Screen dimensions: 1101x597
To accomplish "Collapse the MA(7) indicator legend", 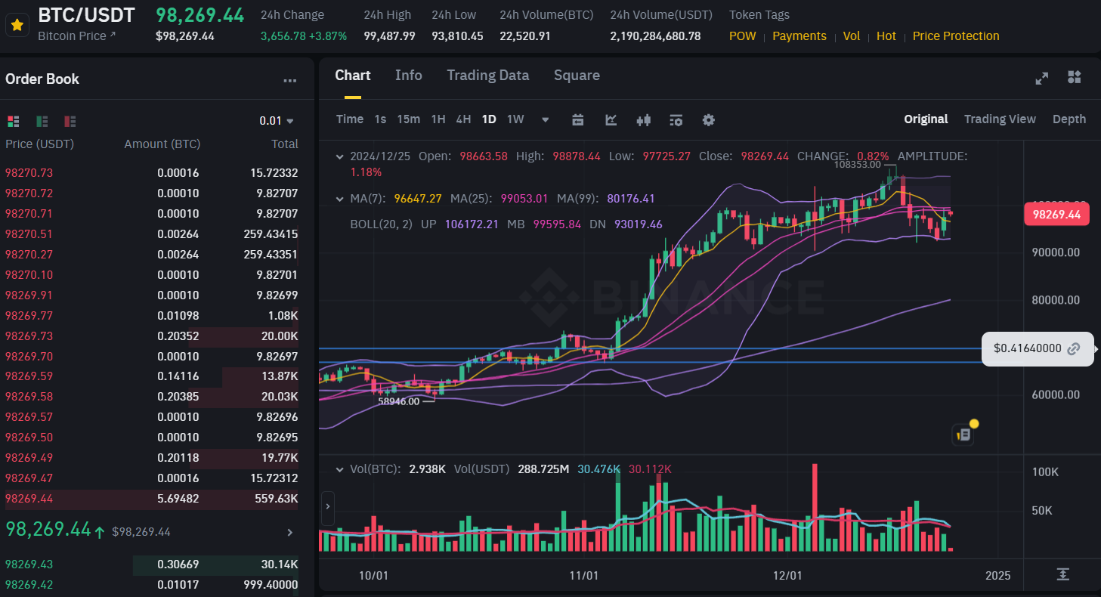I will pyautogui.click(x=340, y=199).
